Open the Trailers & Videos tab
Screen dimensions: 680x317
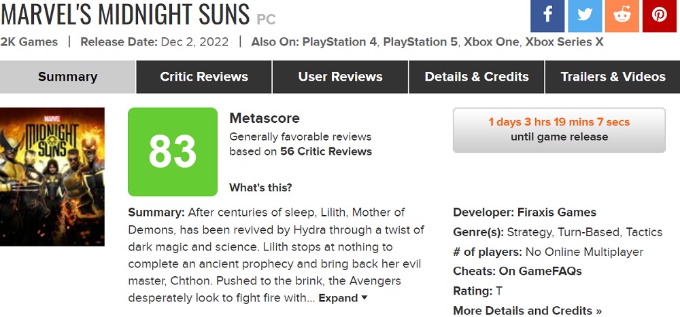tap(613, 77)
